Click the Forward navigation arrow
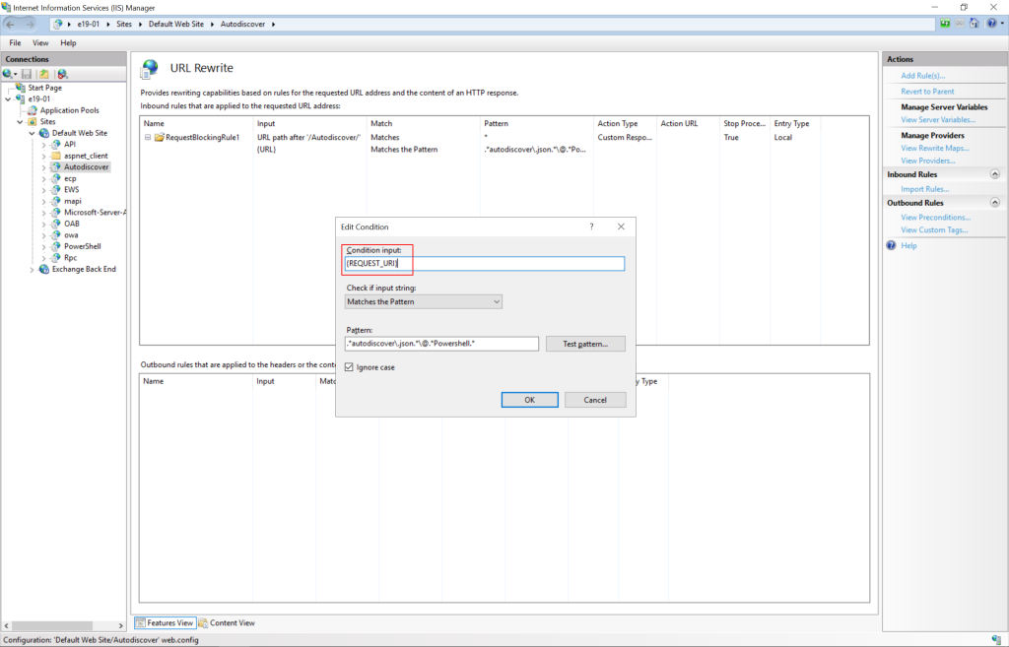 tap(30, 24)
